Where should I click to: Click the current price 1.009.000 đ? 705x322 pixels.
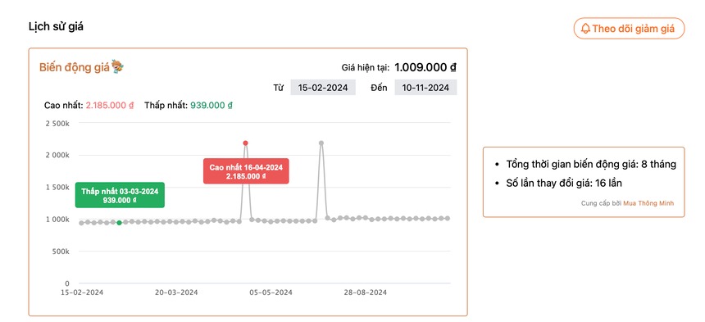click(x=425, y=68)
